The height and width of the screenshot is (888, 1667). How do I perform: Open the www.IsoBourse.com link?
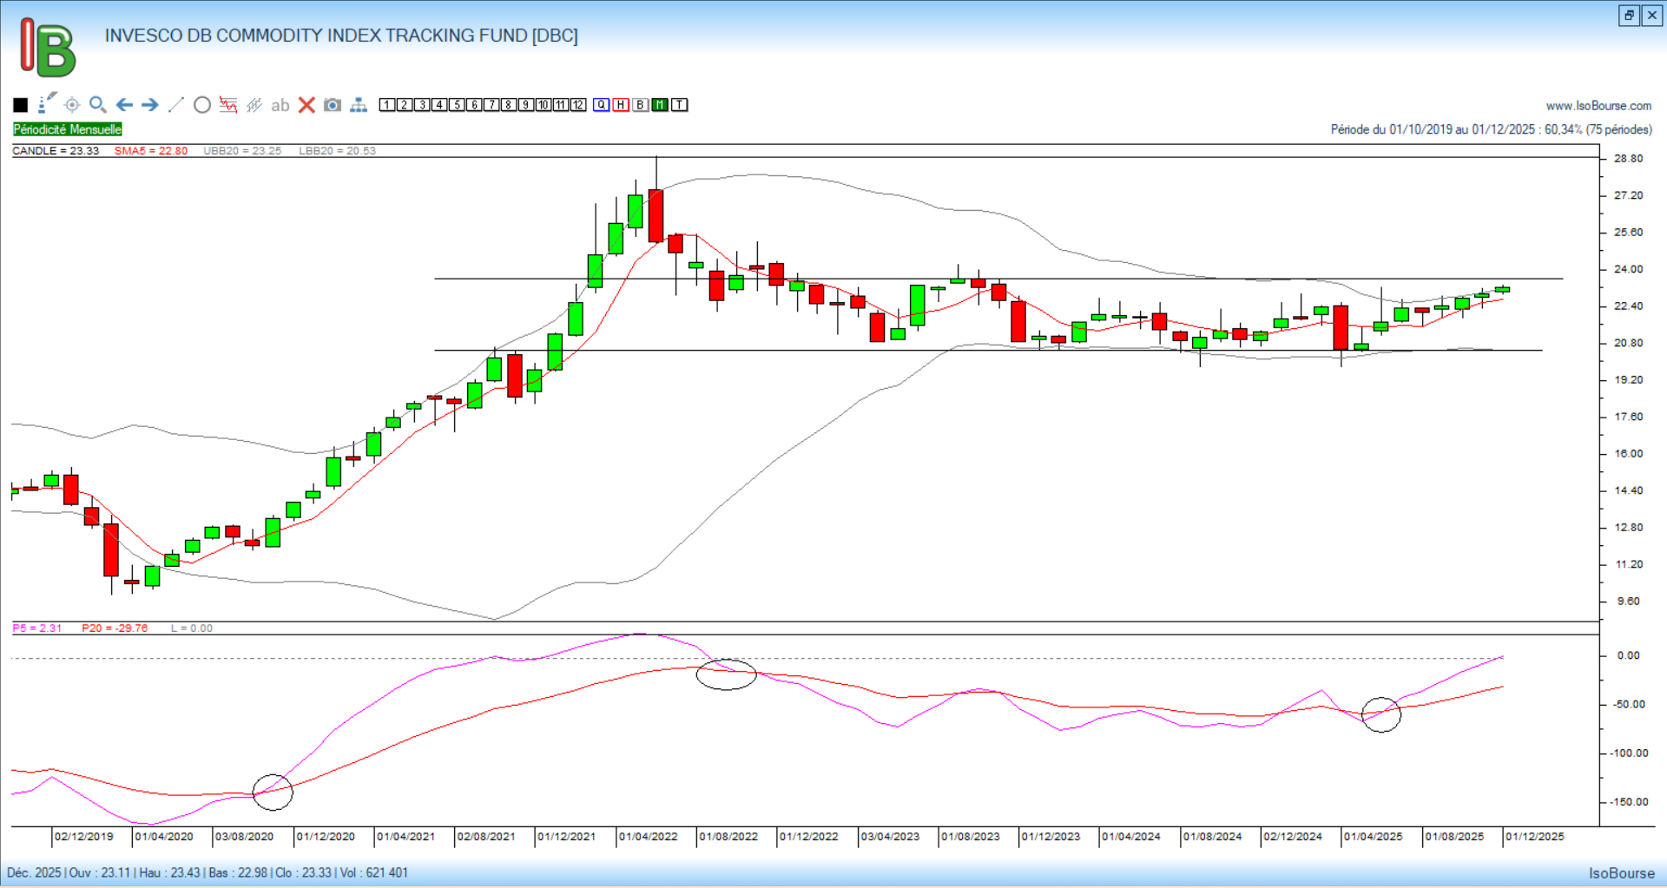(1598, 106)
